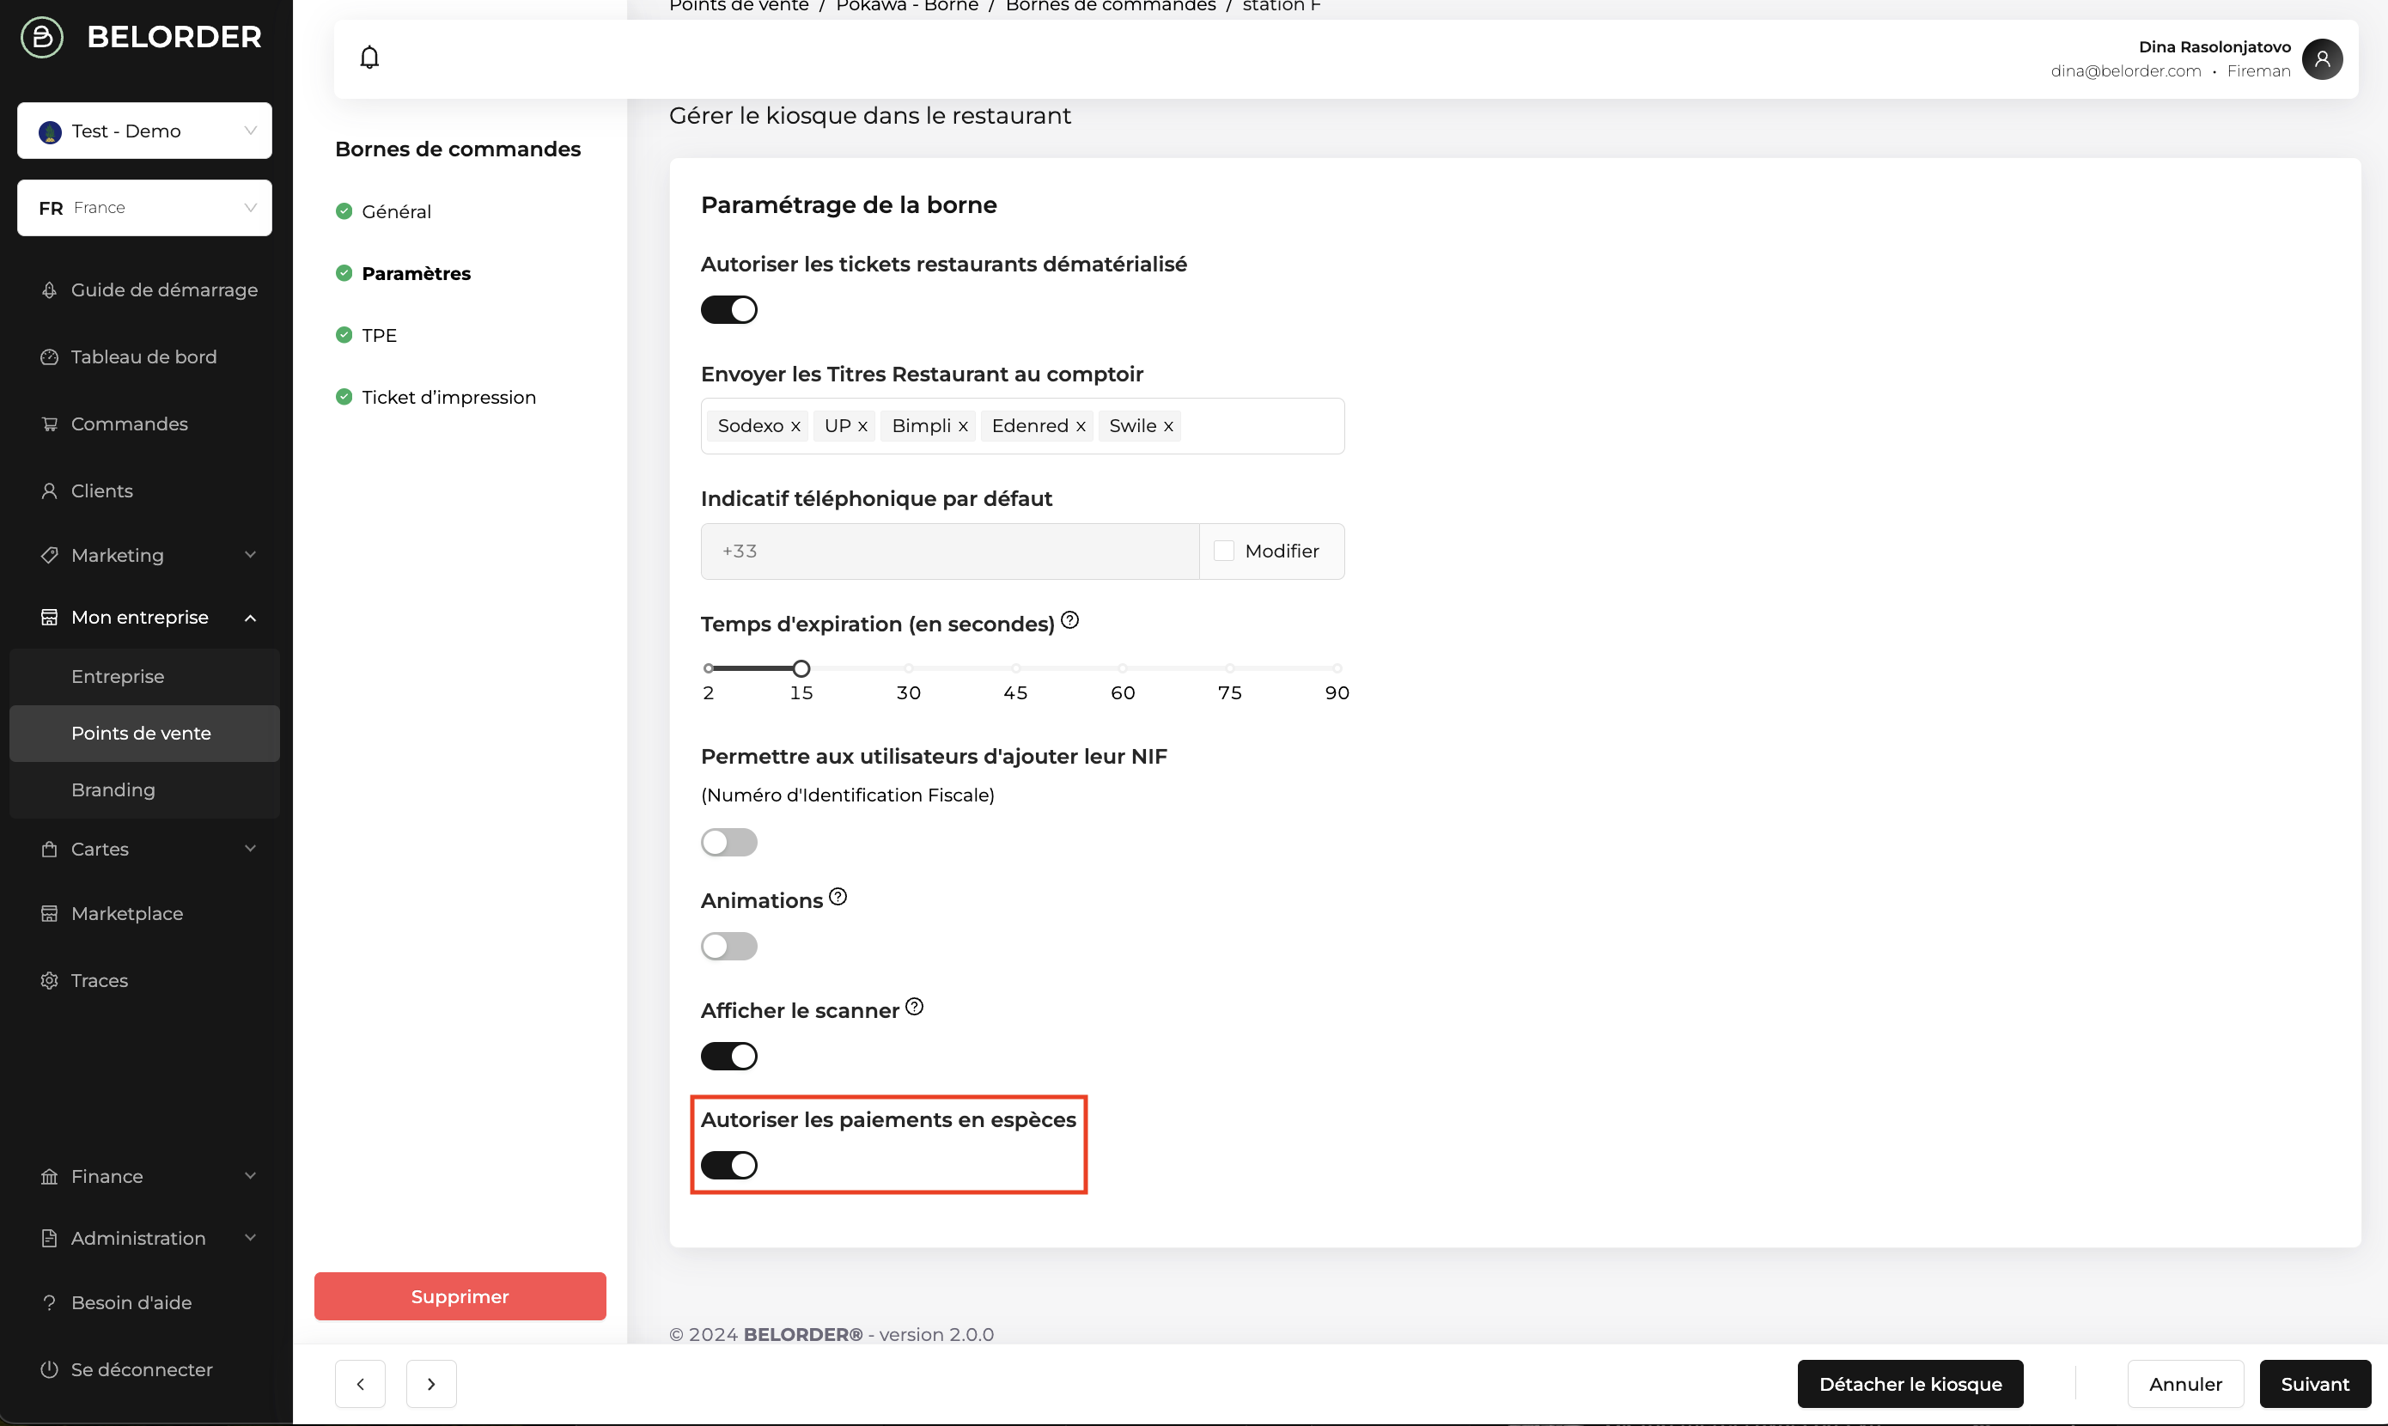Viewport: 2388px width, 1426px height.
Task: Go to previous step arrow button
Action: coord(360,1384)
